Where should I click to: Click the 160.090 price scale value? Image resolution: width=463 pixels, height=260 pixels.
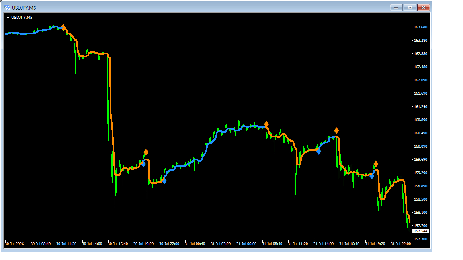(x=420, y=146)
